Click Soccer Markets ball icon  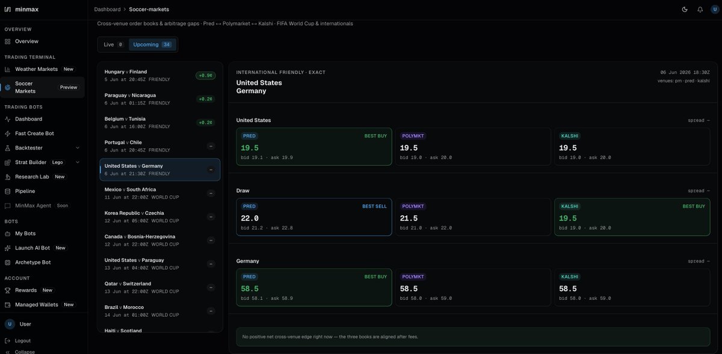pos(8,87)
